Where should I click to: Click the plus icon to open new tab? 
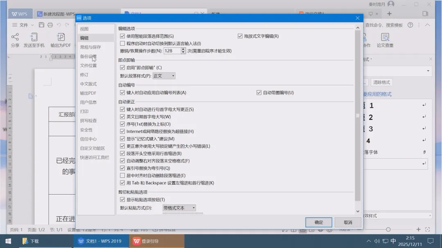[x=389, y=13]
